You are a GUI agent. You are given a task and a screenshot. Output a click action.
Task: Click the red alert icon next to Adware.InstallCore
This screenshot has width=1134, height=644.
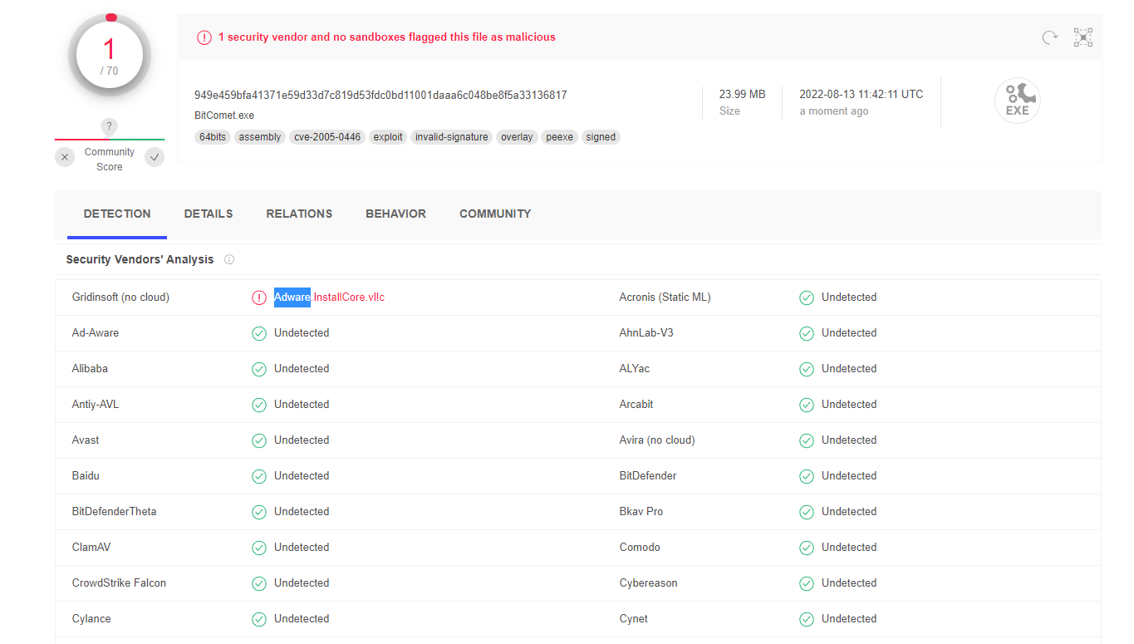(259, 297)
